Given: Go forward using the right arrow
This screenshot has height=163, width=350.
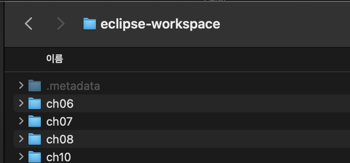Looking at the screenshot, I should click(x=60, y=24).
